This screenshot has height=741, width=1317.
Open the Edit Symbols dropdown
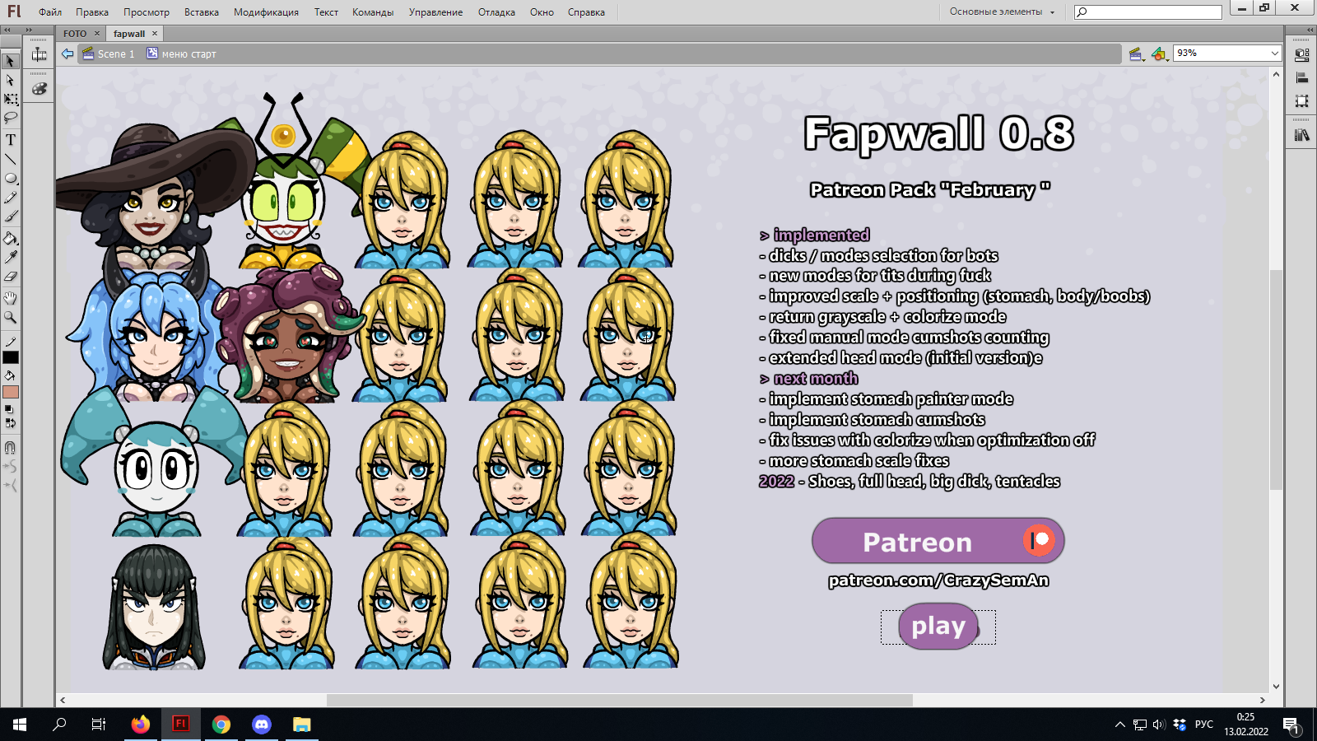1160,54
